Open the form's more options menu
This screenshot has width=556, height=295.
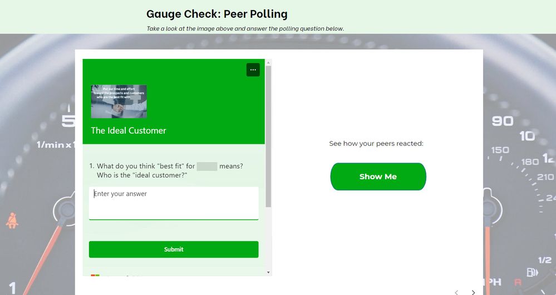coord(253,70)
